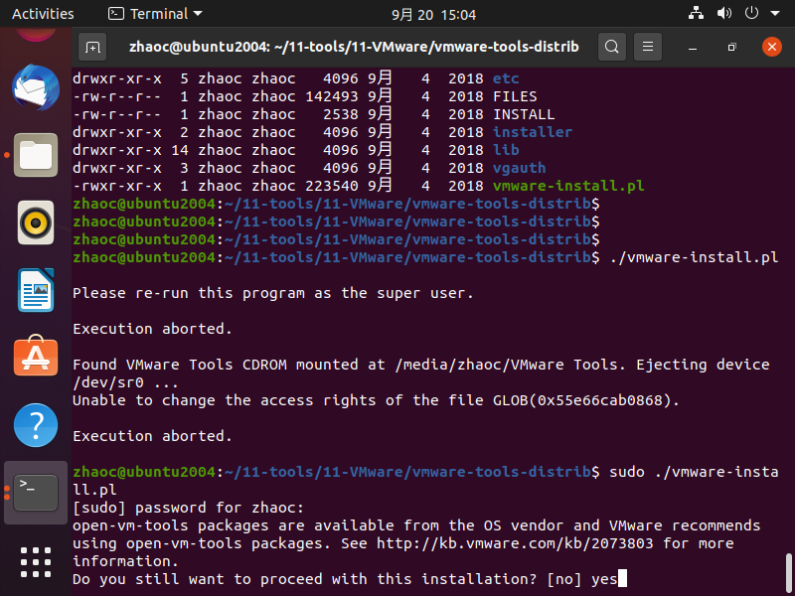Open LibreOffice Writer from the dock

[x=36, y=290]
